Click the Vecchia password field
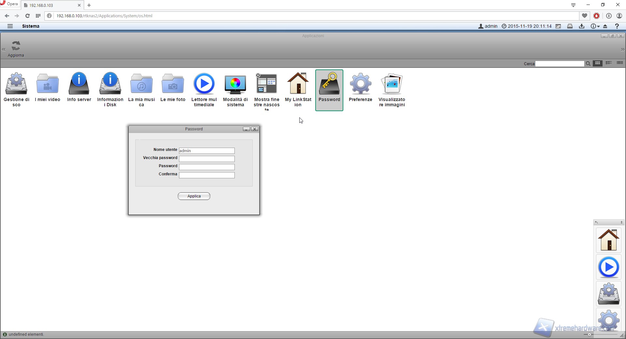The image size is (626, 339). [x=207, y=159]
